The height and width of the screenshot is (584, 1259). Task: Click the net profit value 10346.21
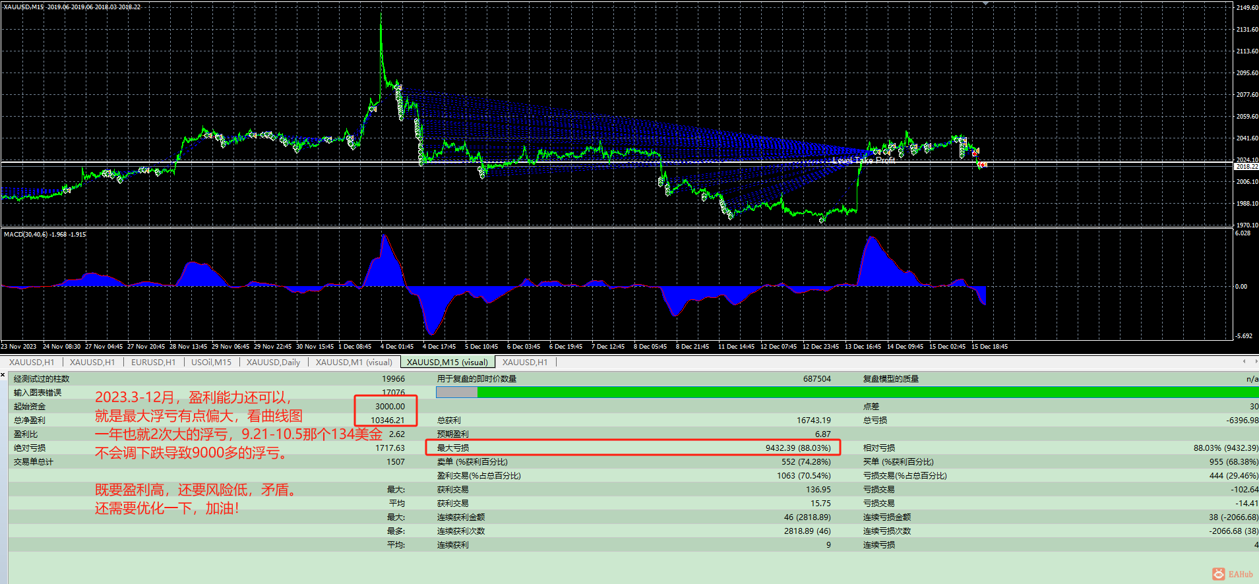[x=388, y=421]
